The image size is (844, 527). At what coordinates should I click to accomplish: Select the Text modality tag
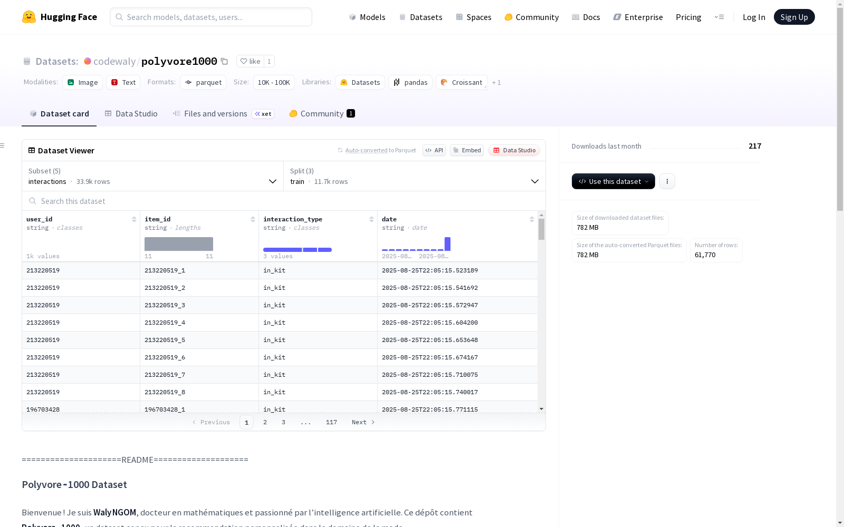123,82
